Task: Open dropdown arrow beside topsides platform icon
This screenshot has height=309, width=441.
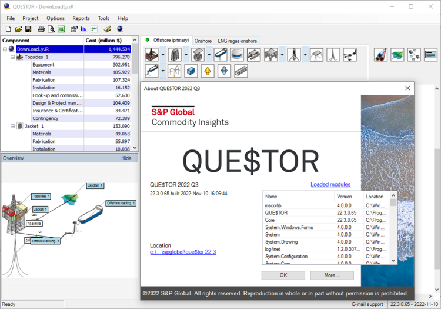Action: point(163,55)
